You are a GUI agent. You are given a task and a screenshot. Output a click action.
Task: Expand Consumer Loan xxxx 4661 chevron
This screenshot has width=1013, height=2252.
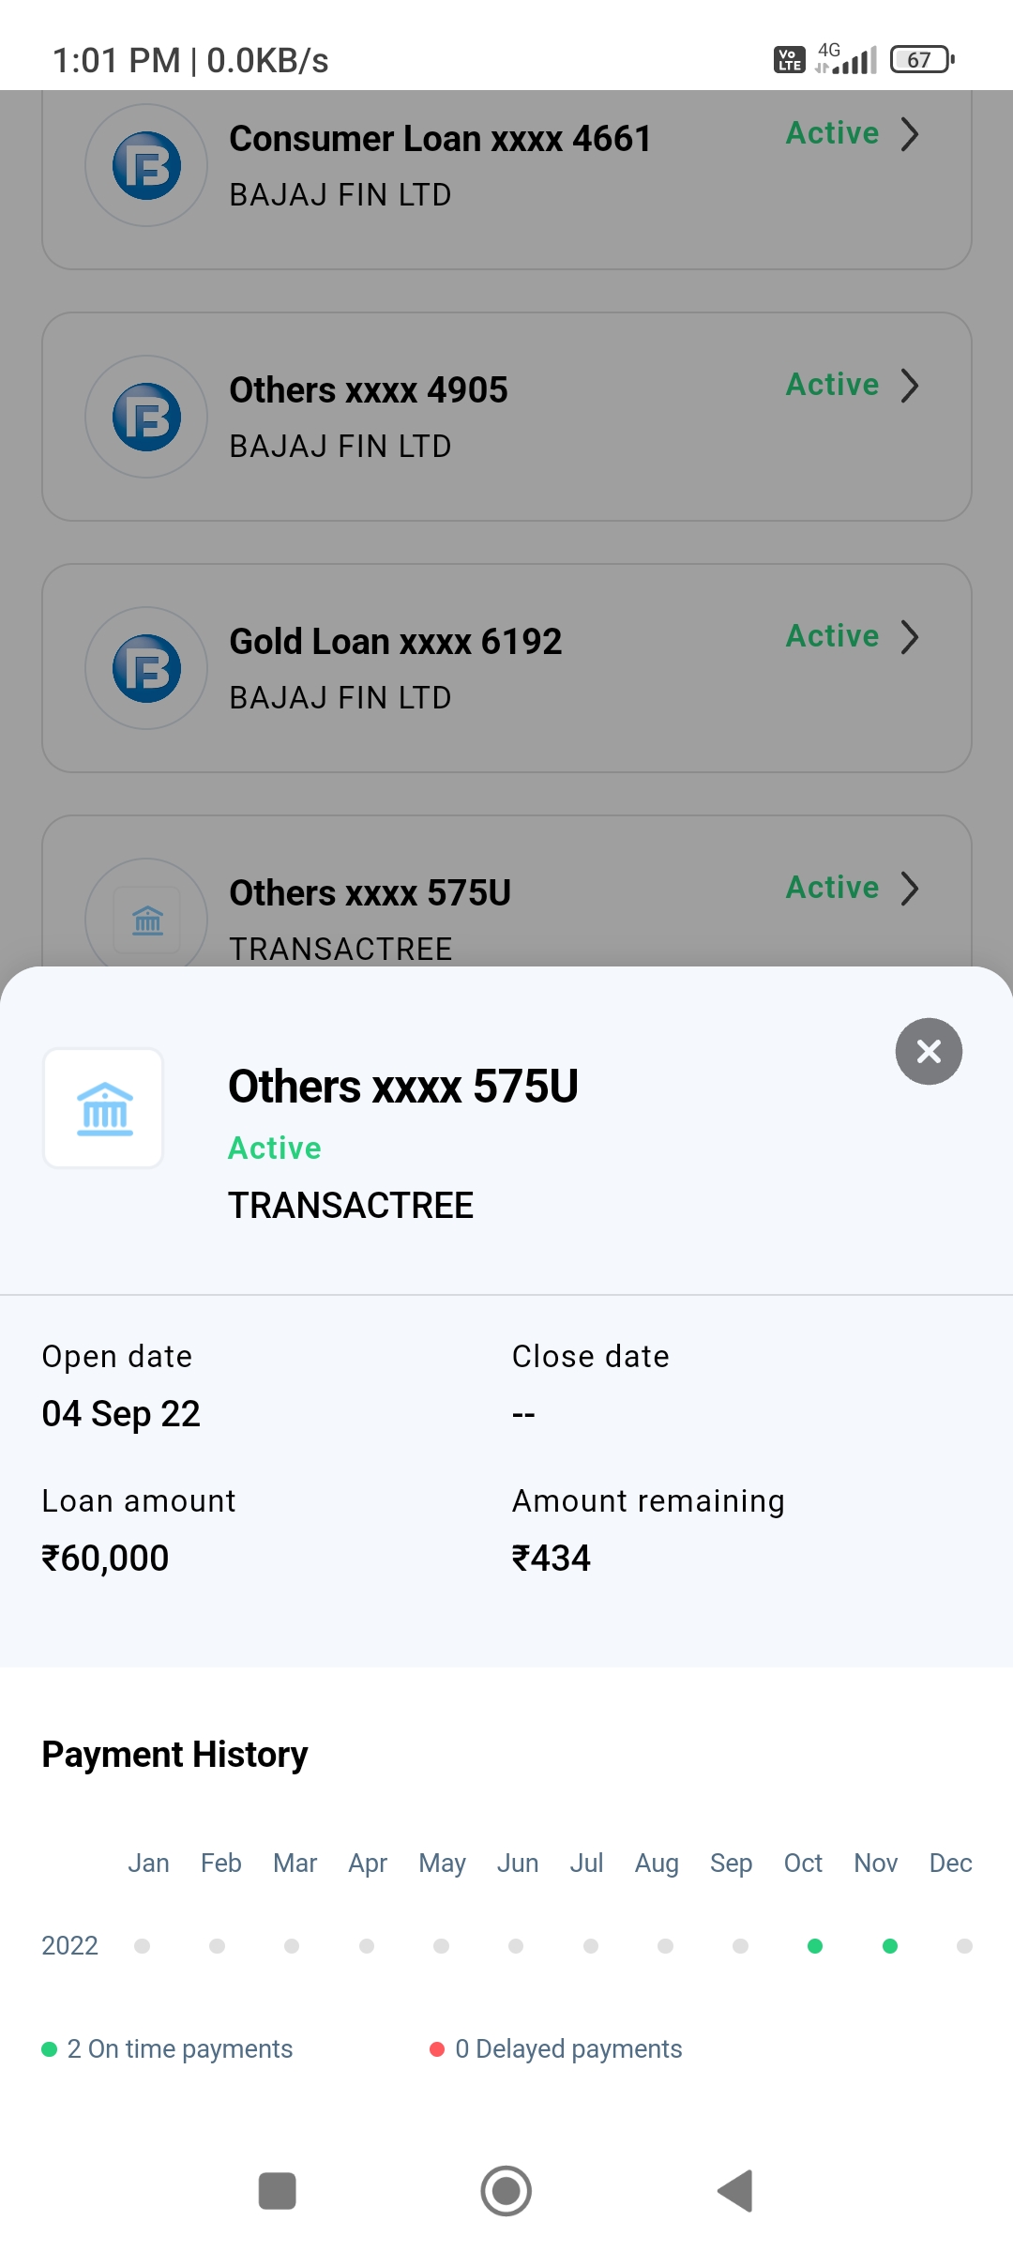coord(909,134)
